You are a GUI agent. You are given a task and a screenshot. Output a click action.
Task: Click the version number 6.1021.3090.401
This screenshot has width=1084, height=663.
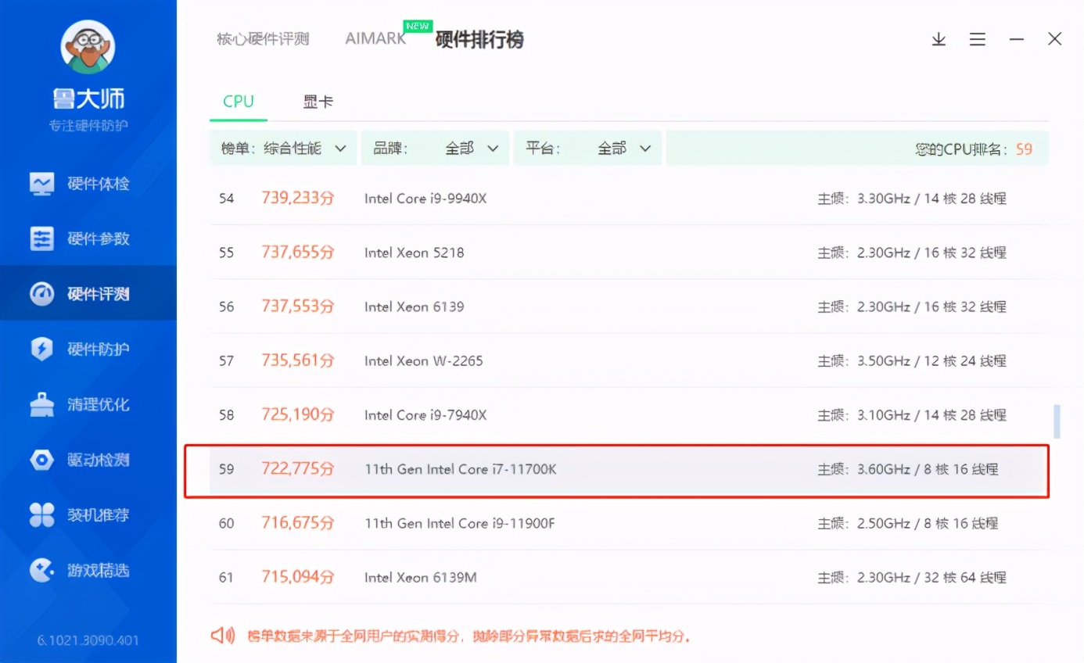(88, 640)
